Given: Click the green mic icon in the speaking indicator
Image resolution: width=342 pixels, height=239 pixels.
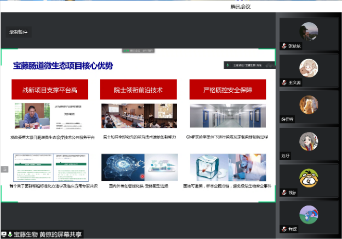Looking at the screenshot, I should click(x=229, y=65).
